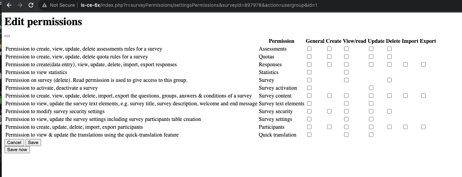This screenshot has width=462, height=177.
Task: Enable View/read permission for Statistics
Action: (x=346, y=72)
